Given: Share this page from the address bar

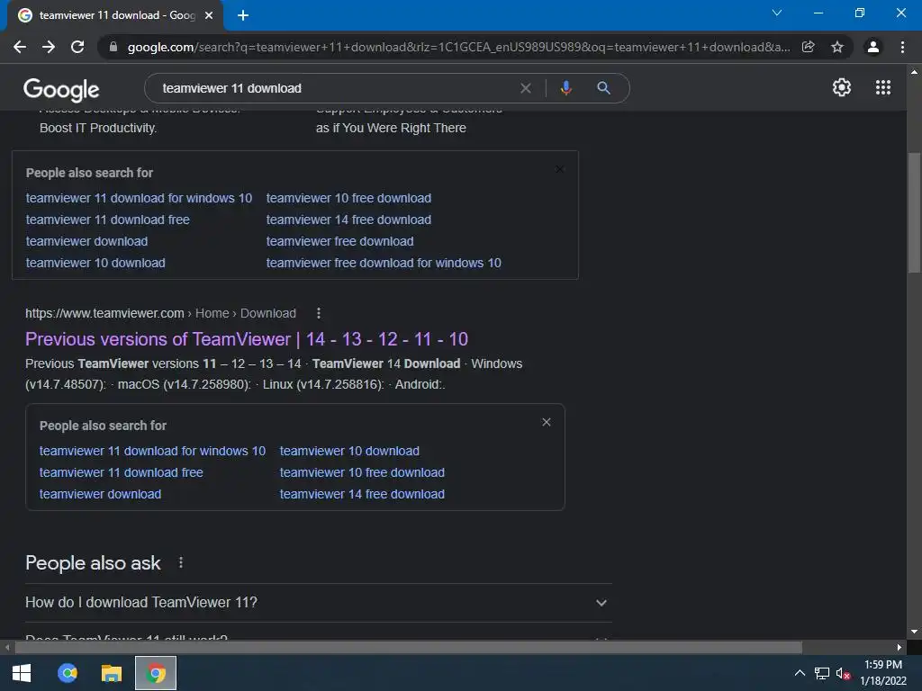Looking at the screenshot, I should click(809, 47).
